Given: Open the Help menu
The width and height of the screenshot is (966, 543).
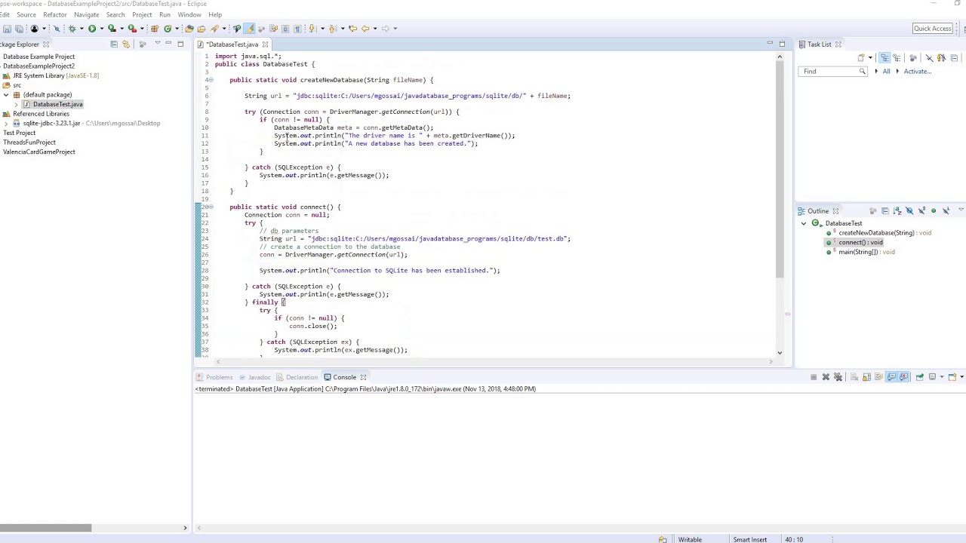Looking at the screenshot, I should (215, 15).
